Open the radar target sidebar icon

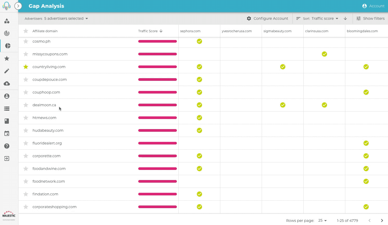(x=7, y=33)
